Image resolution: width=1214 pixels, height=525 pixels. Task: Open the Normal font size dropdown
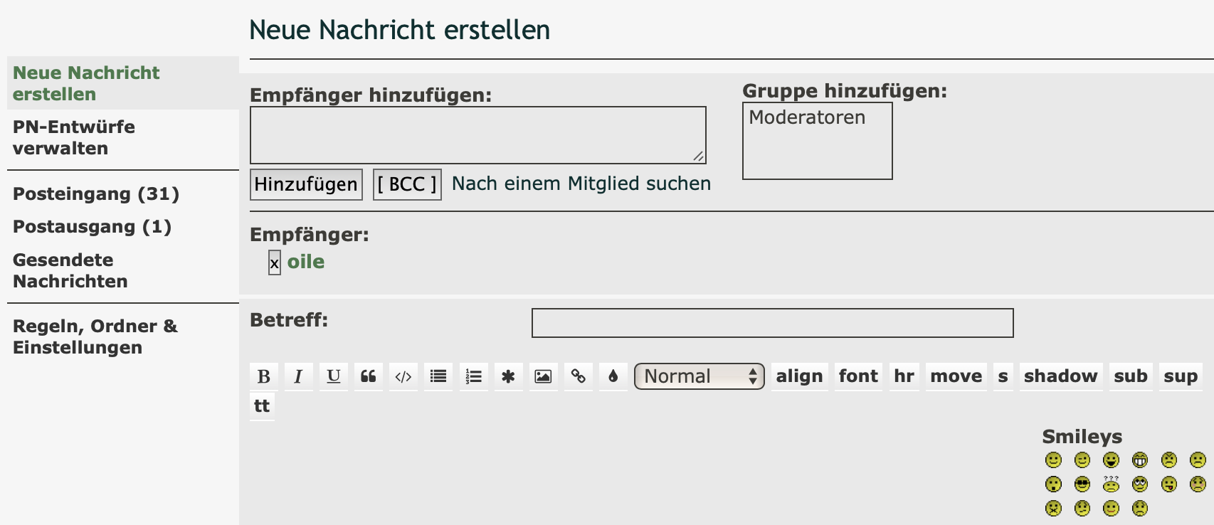699,376
